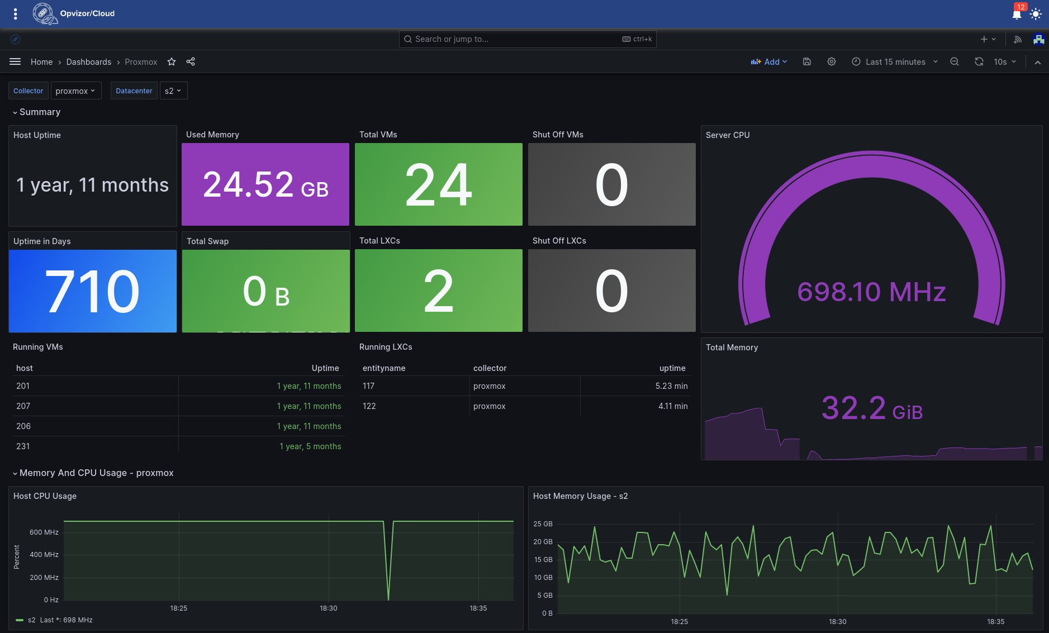Viewport: 1049px width, 633px height.
Task: Navigate to Dashboards in the breadcrumb
Action: [x=88, y=61]
